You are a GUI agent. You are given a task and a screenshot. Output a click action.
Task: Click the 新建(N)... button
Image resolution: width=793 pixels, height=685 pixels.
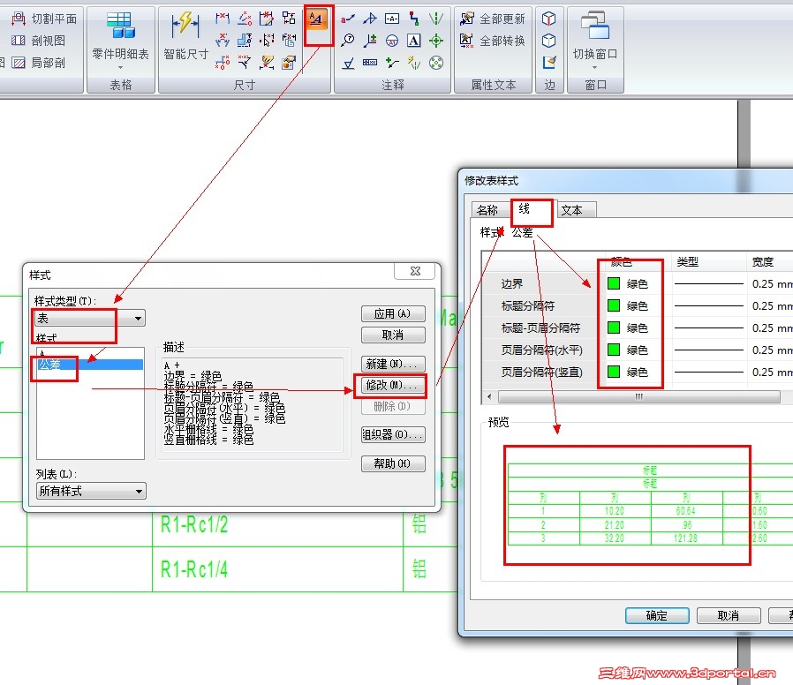[393, 364]
